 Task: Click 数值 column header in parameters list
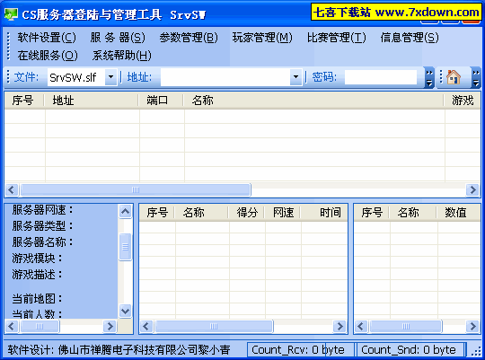pos(459,213)
